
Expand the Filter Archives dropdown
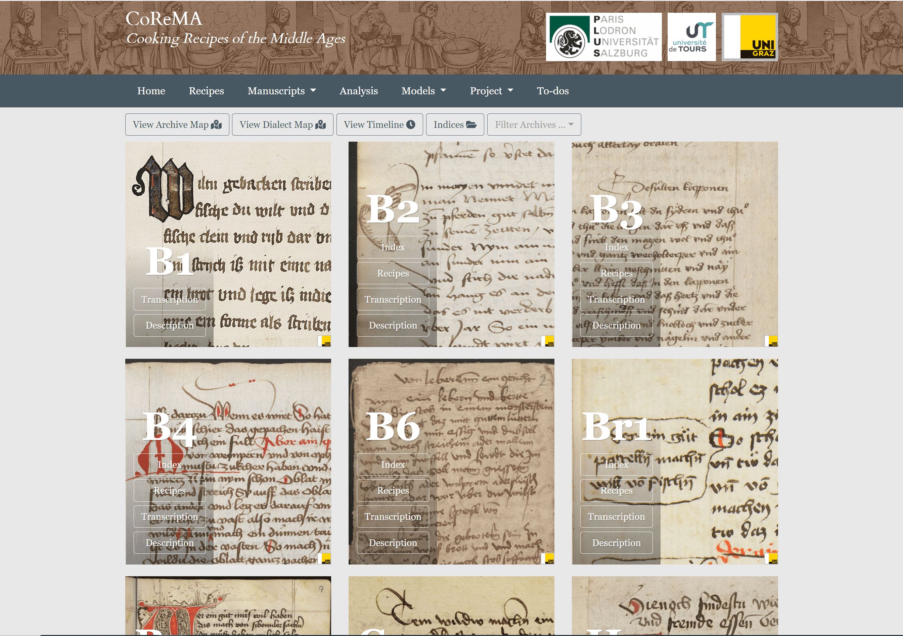pos(534,125)
